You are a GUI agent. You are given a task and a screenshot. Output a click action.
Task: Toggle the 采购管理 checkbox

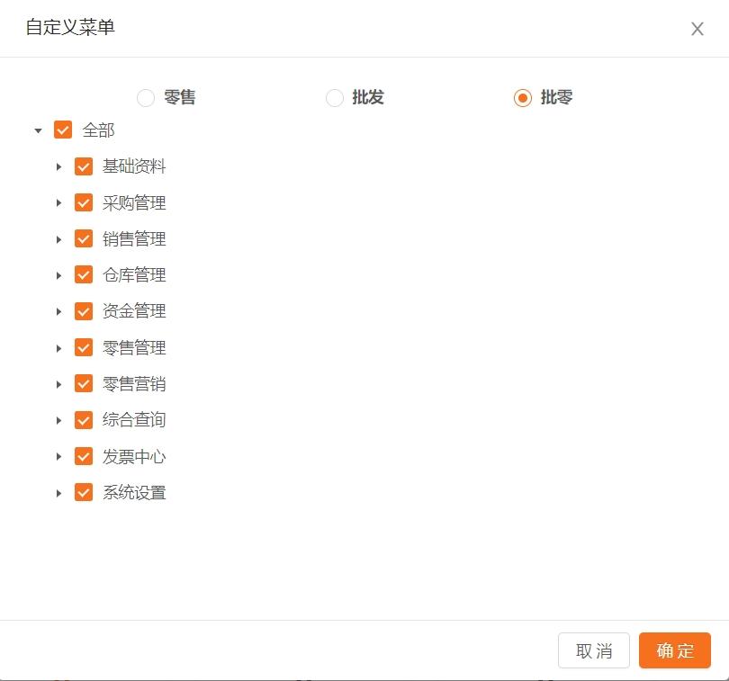pyautogui.click(x=84, y=202)
